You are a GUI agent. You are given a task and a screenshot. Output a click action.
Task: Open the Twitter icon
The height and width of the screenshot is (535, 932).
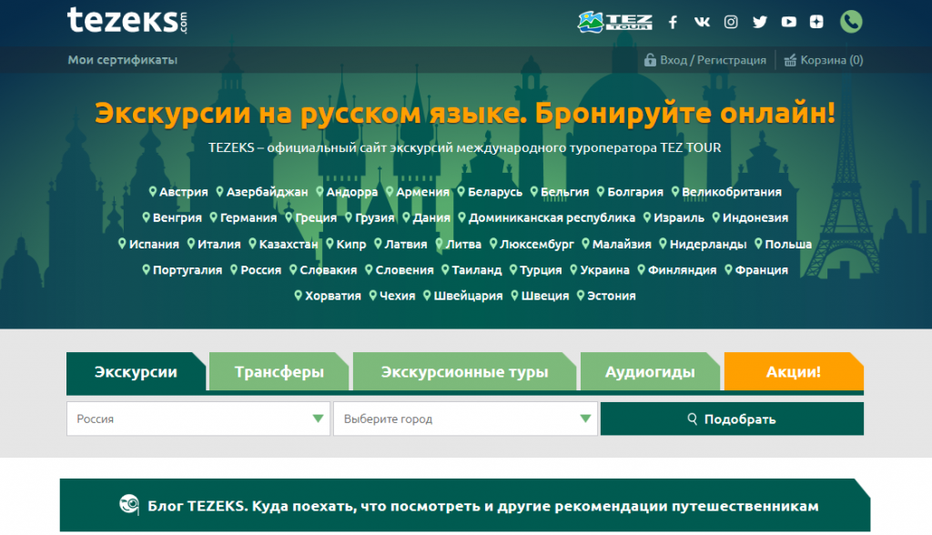760,22
